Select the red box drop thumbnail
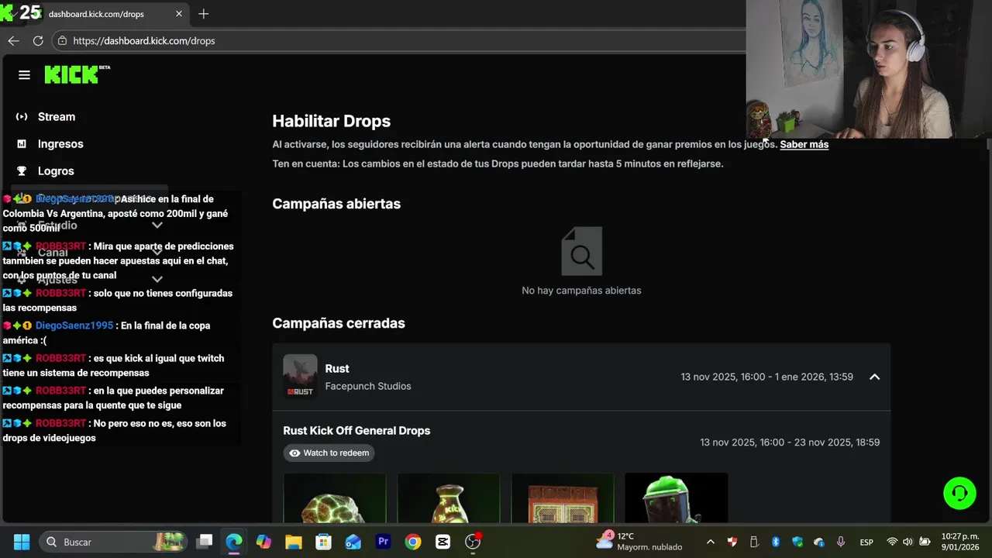 [563, 498]
